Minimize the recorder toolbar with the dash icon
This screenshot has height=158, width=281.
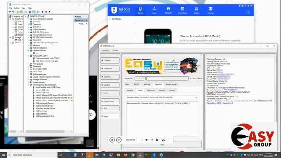[169, 140]
